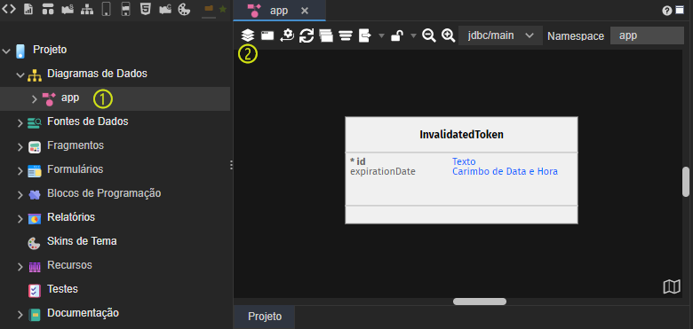Click the gear with return arrow icon
The image size is (693, 329).
pyautogui.click(x=287, y=35)
